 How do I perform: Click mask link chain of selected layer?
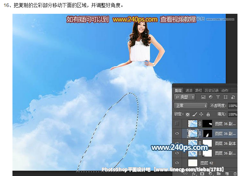click(x=200, y=133)
